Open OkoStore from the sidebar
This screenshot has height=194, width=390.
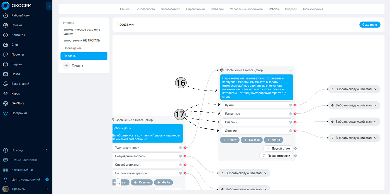[x=18, y=103]
